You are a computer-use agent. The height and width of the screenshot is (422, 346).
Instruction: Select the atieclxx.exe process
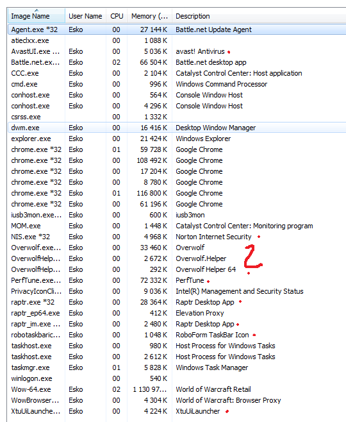[177, 40]
